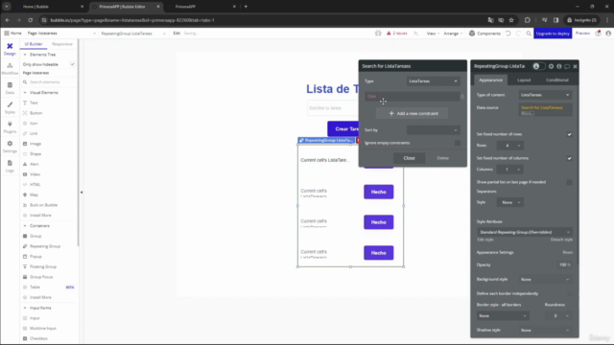Open the Type dropdown in Search panel
The image size is (614, 345).
[x=433, y=80]
